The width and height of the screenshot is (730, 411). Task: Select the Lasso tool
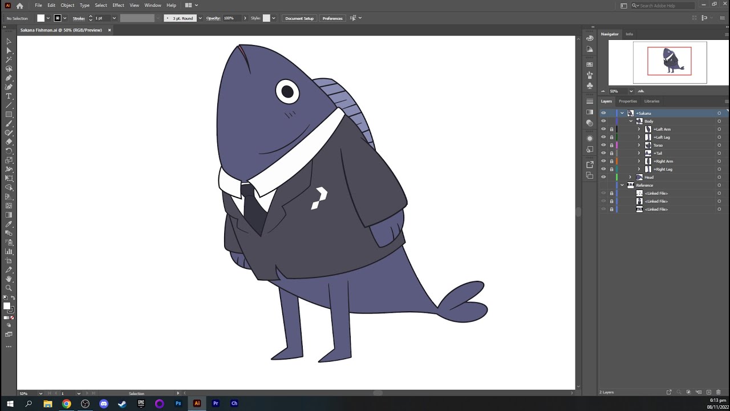tap(9, 68)
